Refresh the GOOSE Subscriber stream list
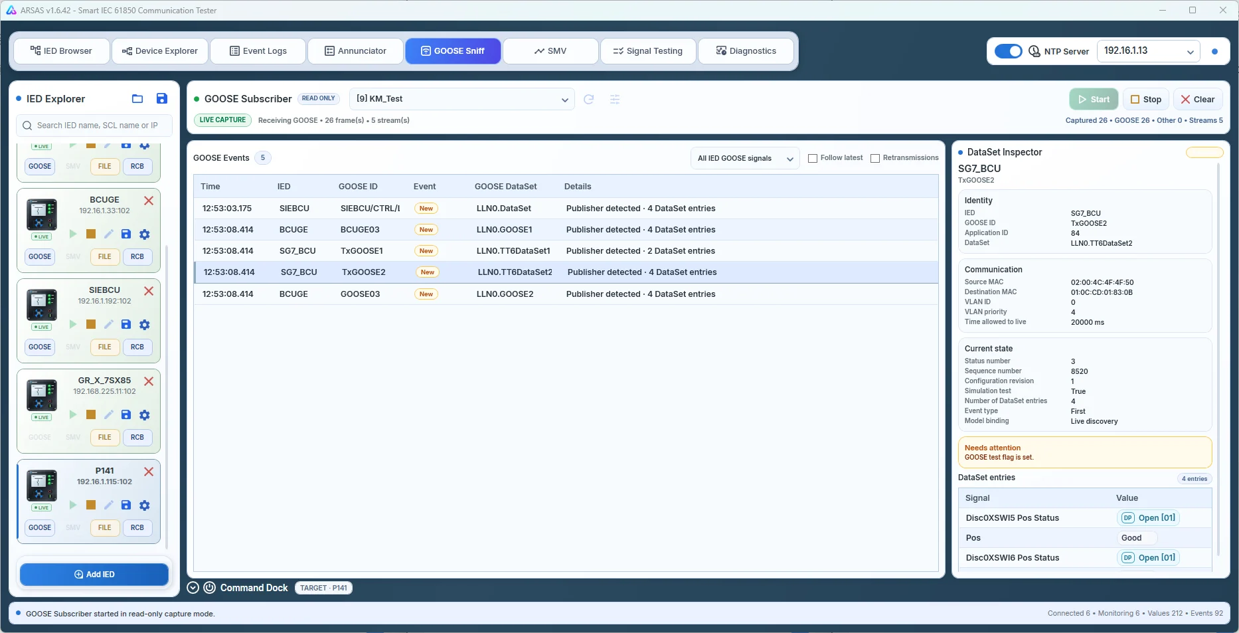This screenshot has height=633, width=1239. (x=588, y=99)
